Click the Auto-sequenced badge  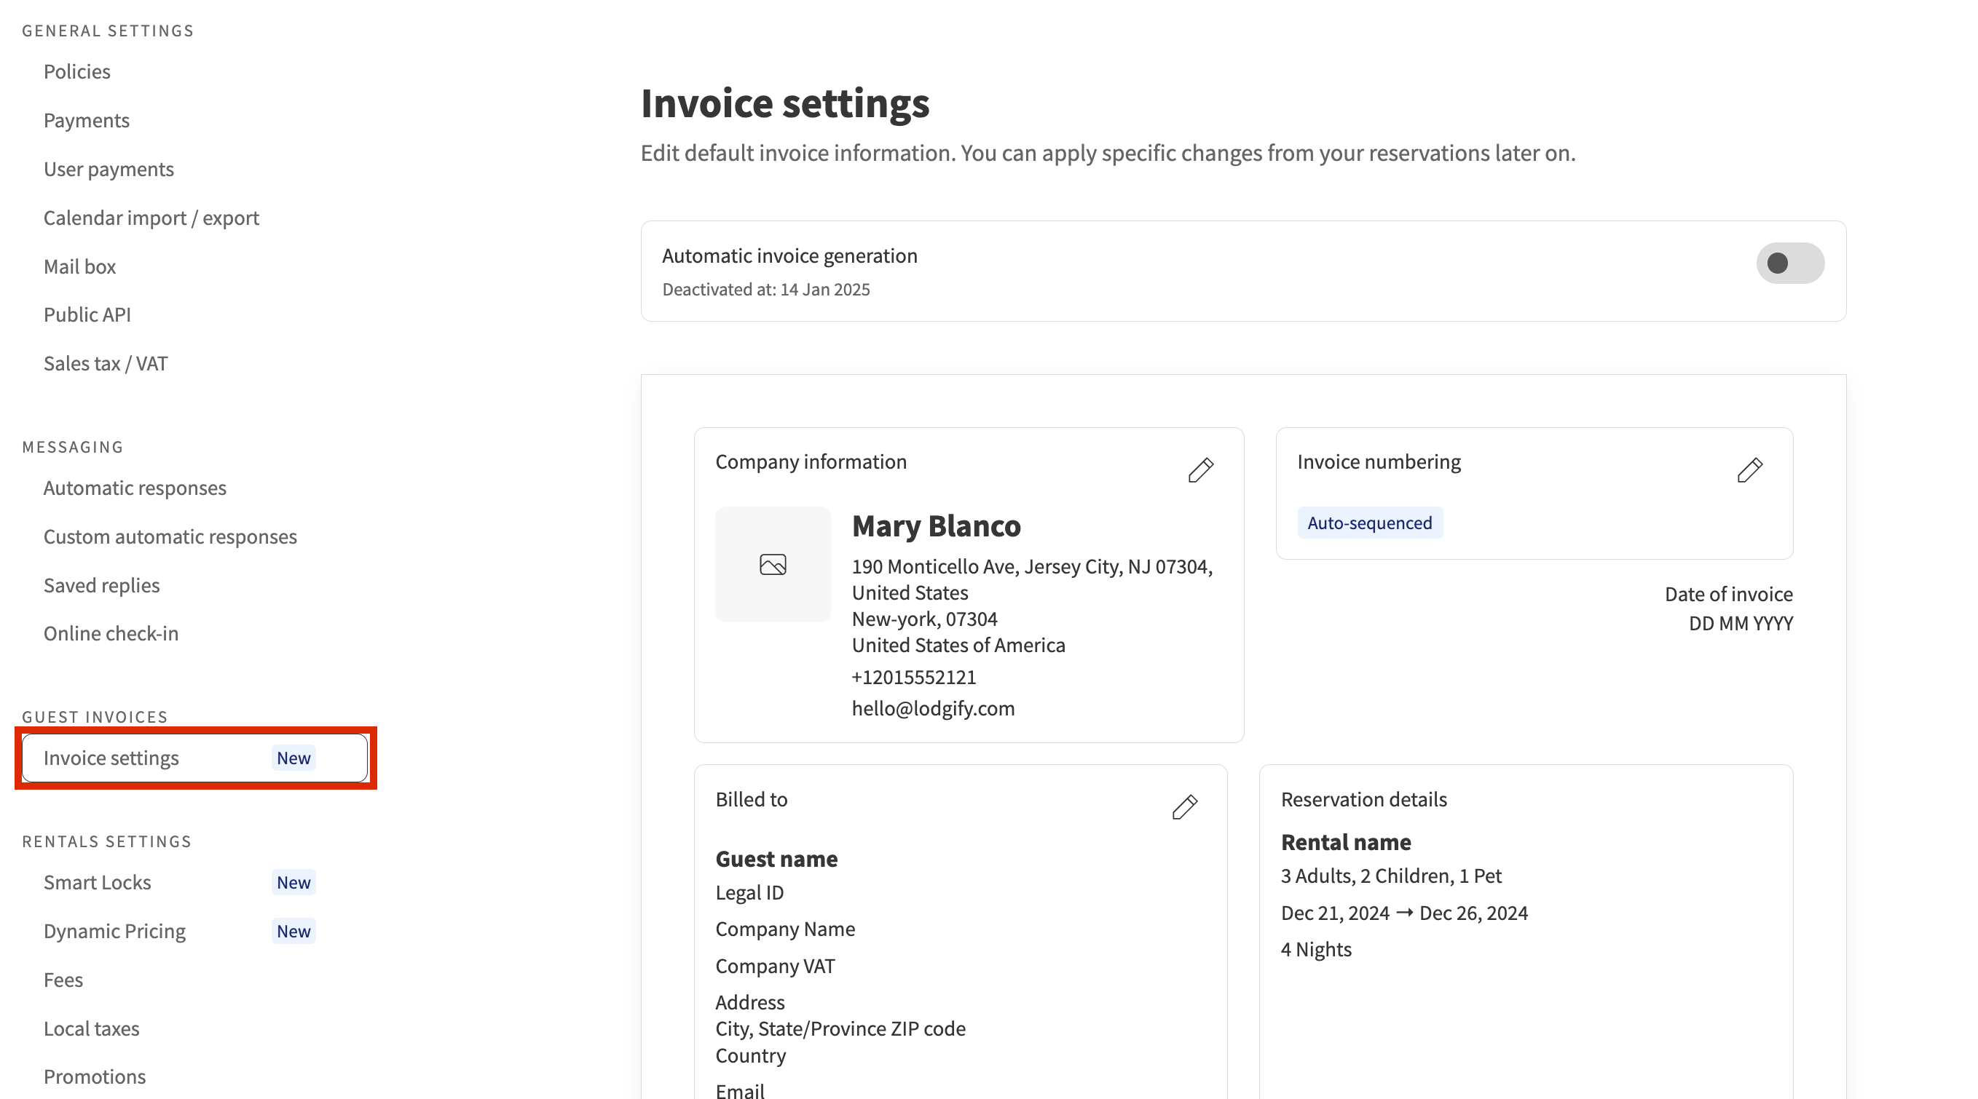tap(1370, 523)
